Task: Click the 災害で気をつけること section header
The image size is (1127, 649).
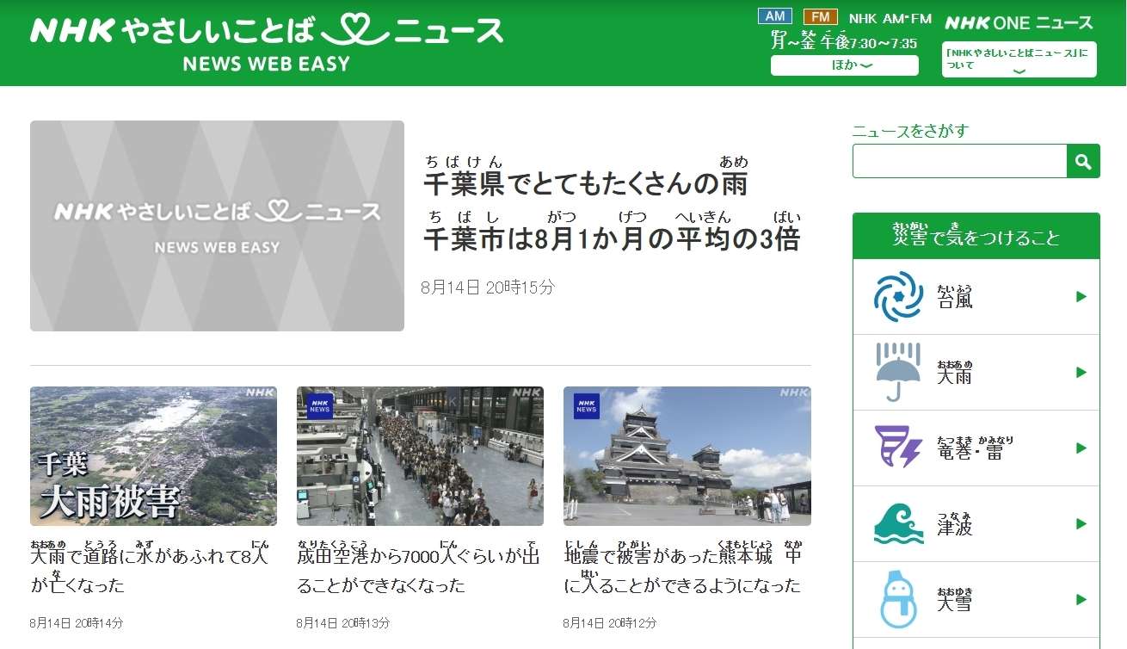Action: pos(976,236)
